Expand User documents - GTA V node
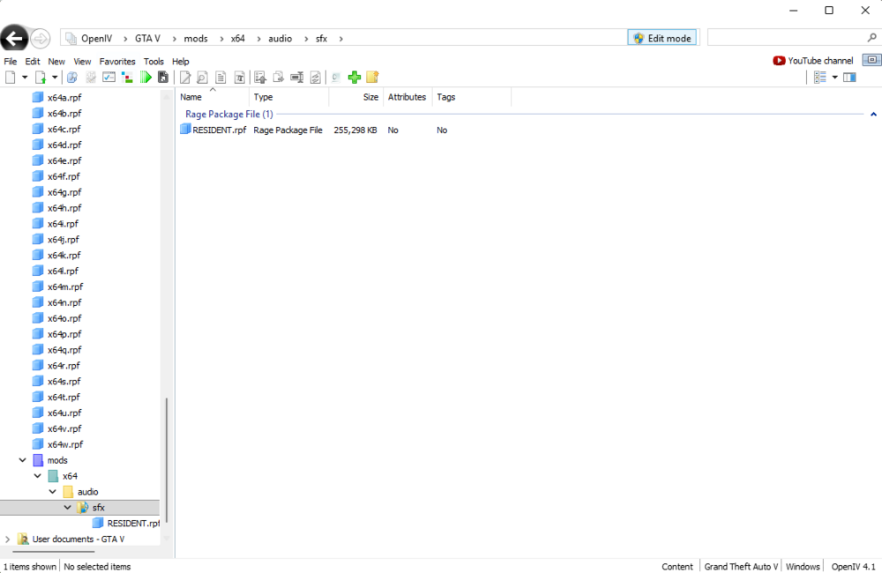The width and height of the screenshot is (882, 573). 7,539
